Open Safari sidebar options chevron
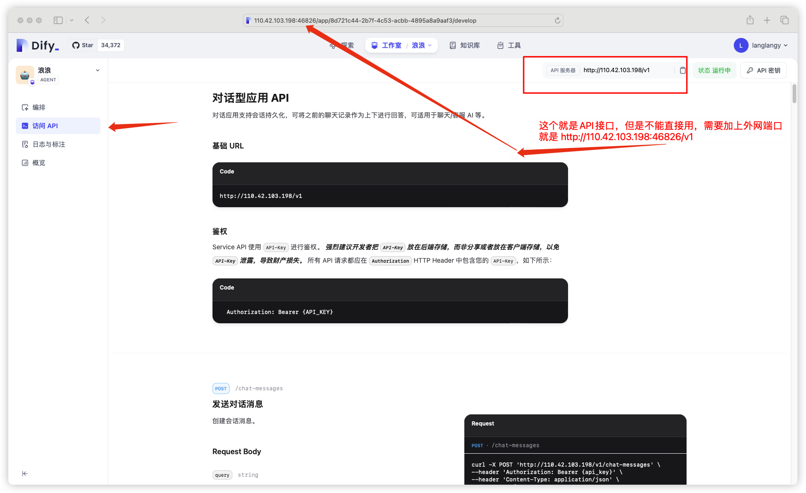 point(72,20)
